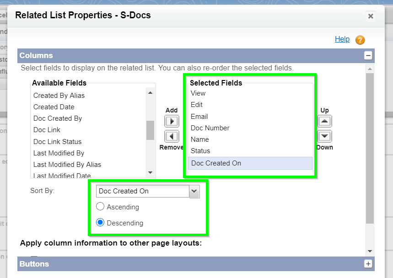
Task: Click Available Fields list scroll-up arrow
Action: [150, 93]
